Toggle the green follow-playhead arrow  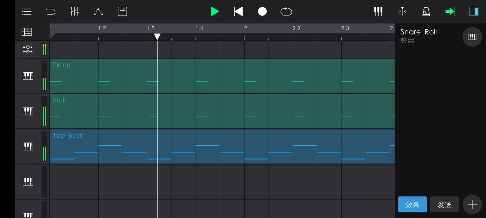pos(450,12)
